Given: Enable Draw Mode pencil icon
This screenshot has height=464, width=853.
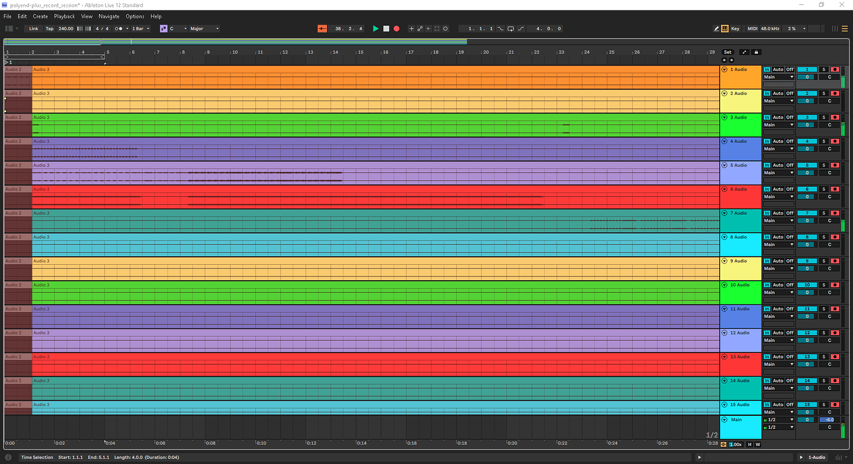Looking at the screenshot, I should coord(716,28).
